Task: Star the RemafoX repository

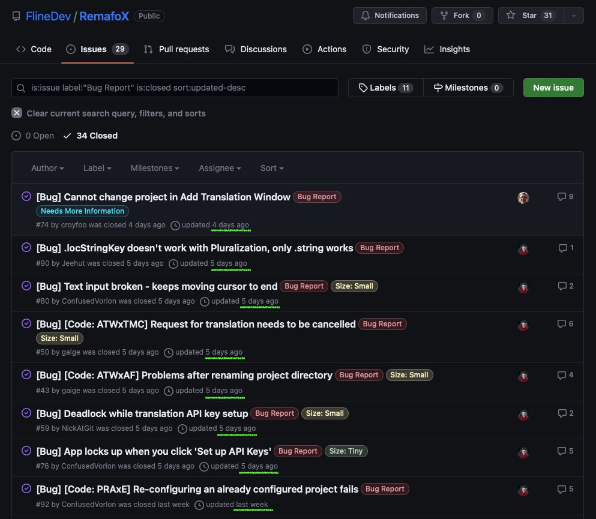Action: point(531,16)
